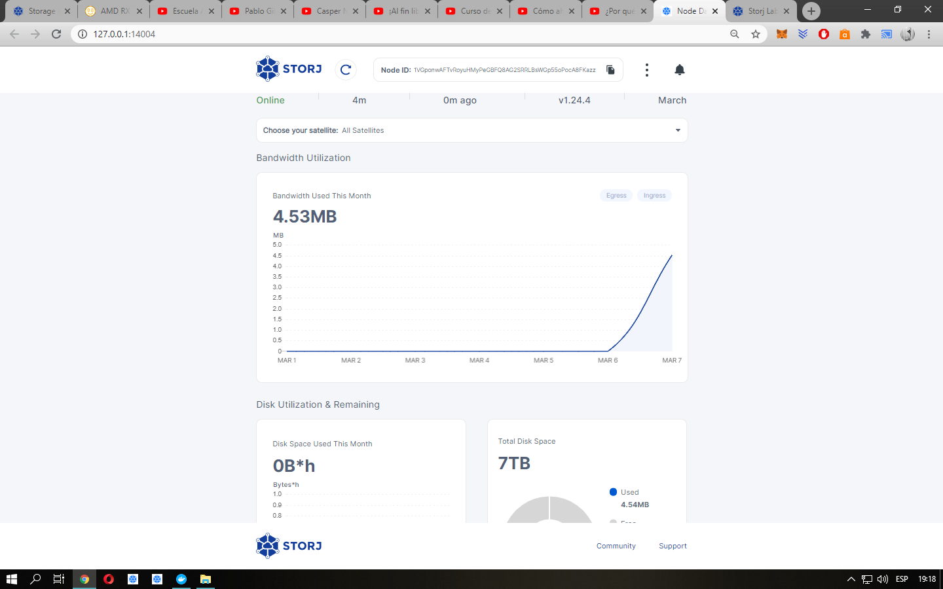Open the MetaMask fox extension
The width and height of the screenshot is (943, 589).
point(782,34)
